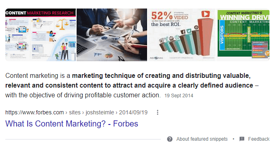Click the 19 Sept 2014 date text

coord(179,96)
